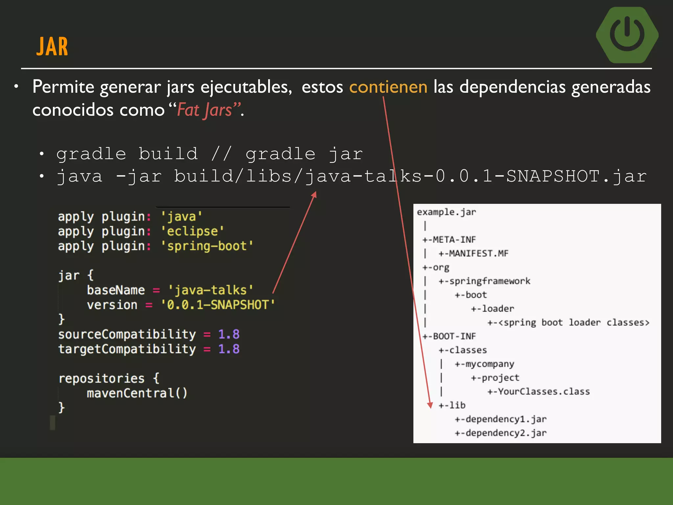673x505 pixels.
Task: Click the 'jar {' block opening
Action: point(76,275)
